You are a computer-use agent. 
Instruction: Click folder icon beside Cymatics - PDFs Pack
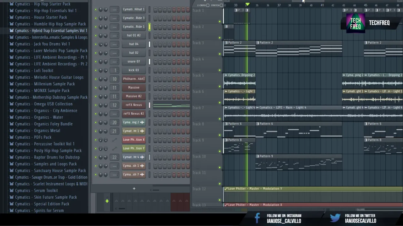[12, 137]
